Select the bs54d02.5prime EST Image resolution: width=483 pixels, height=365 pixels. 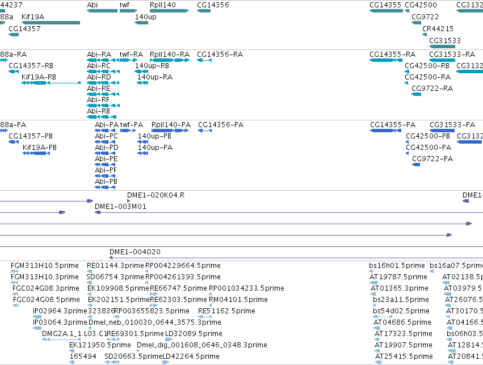(383, 317)
